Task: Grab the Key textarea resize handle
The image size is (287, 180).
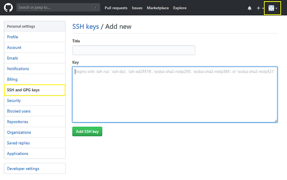Action: click(x=276, y=121)
